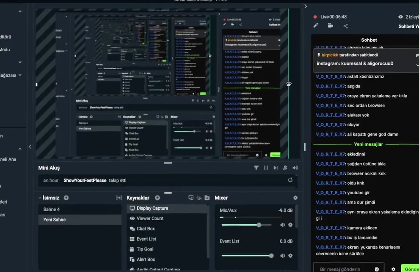Screen dimensions: 419x272
Task: Toggle the Mini Akış alert mute icon
Action: [285, 168]
